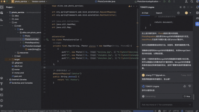The height and width of the screenshot is (112, 199).
Task: Dislike the TONGYI Lingma response
Action: (190, 86)
